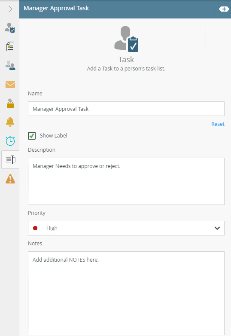Open the Form tab icon in sidebar
The image size is (231, 336).
click(x=10, y=46)
